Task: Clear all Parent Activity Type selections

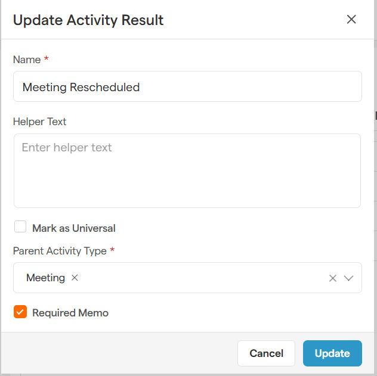Action: coord(333,278)
